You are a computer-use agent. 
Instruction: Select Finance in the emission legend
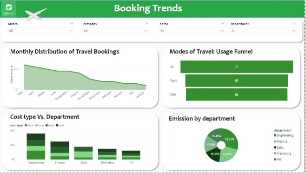pyautogui.click(x=280, y=141)
